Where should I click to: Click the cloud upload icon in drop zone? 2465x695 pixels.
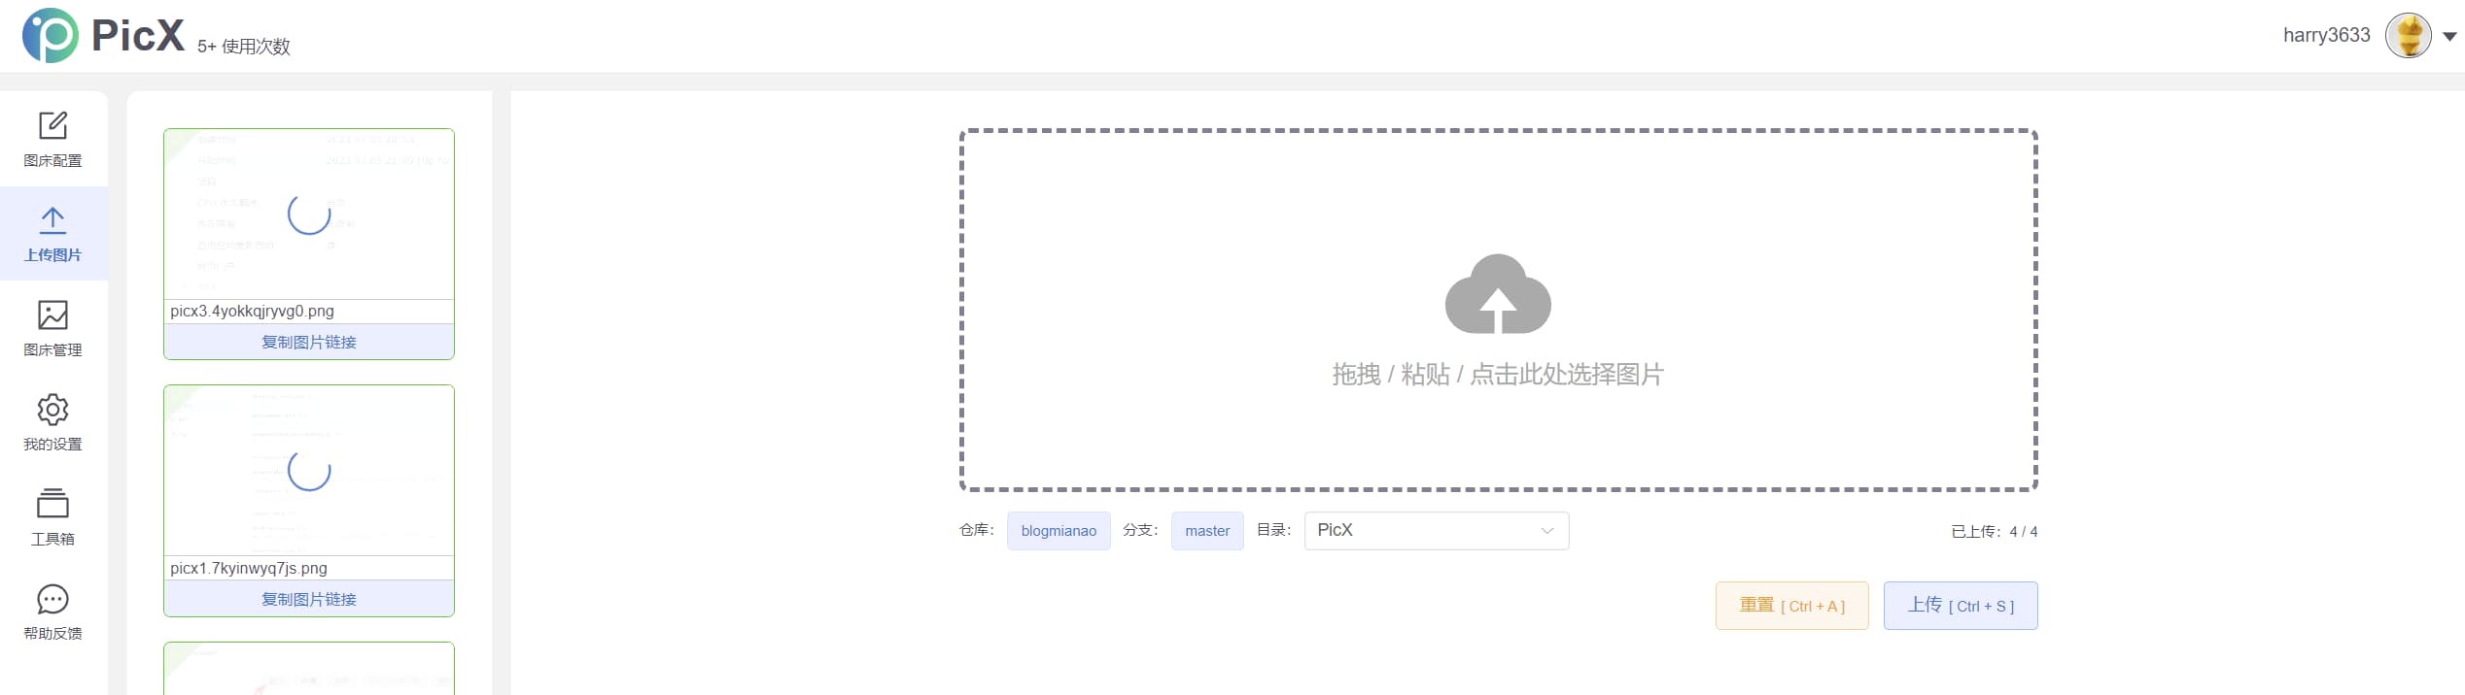point(1498,294)
